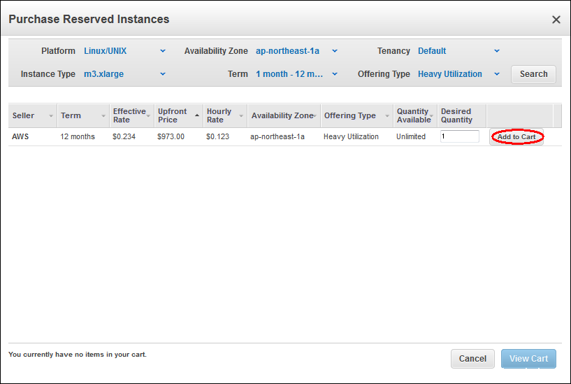
Task: Sort by Term column header
Action: [82, 116]
